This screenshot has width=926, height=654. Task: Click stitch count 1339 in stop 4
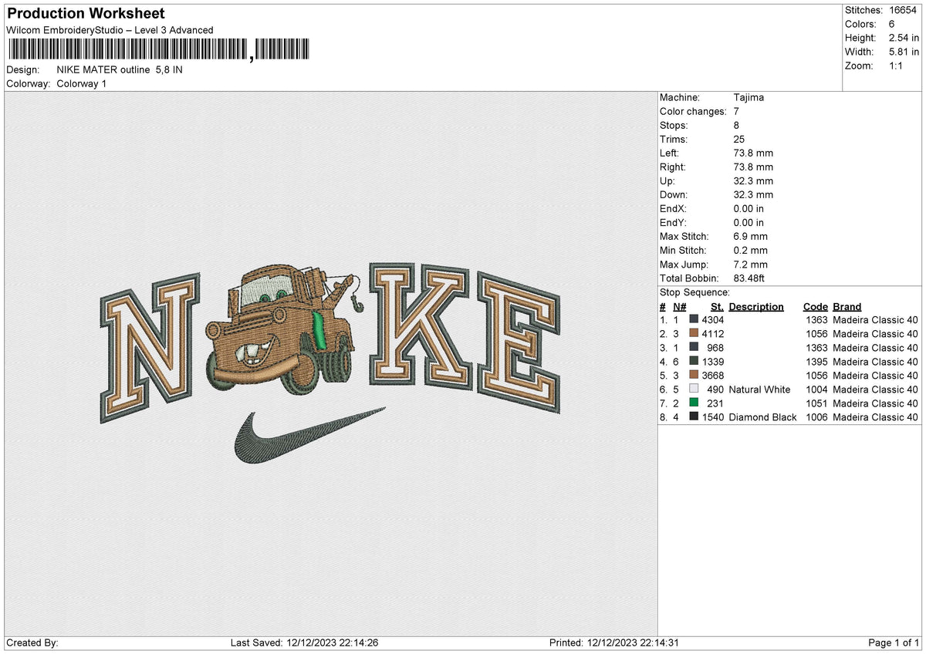[713, 362]
